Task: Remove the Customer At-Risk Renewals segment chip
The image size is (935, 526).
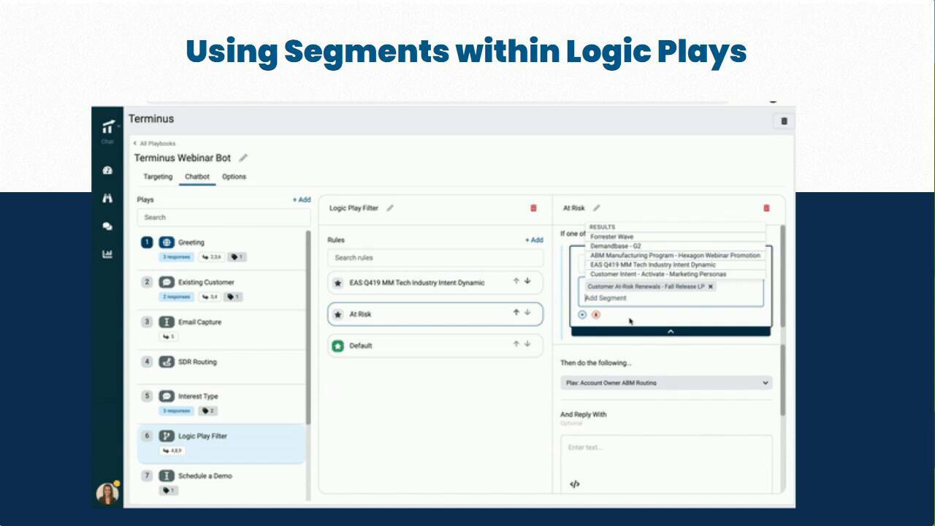Action: 710,286
